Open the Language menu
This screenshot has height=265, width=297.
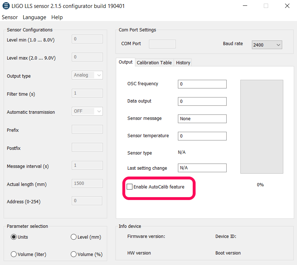coord(34,17)
